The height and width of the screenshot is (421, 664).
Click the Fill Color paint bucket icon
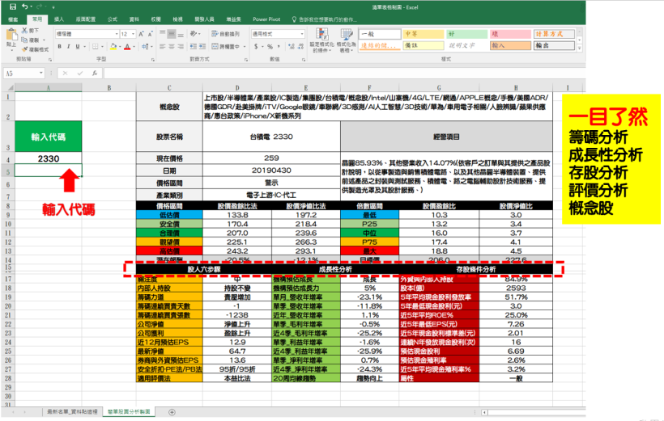pos(113,47)
